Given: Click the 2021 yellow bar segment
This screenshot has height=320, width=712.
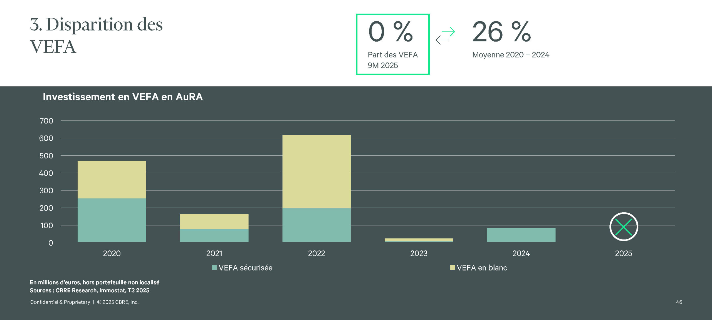Looking at the screenshot, I should [x=214, y=221].
